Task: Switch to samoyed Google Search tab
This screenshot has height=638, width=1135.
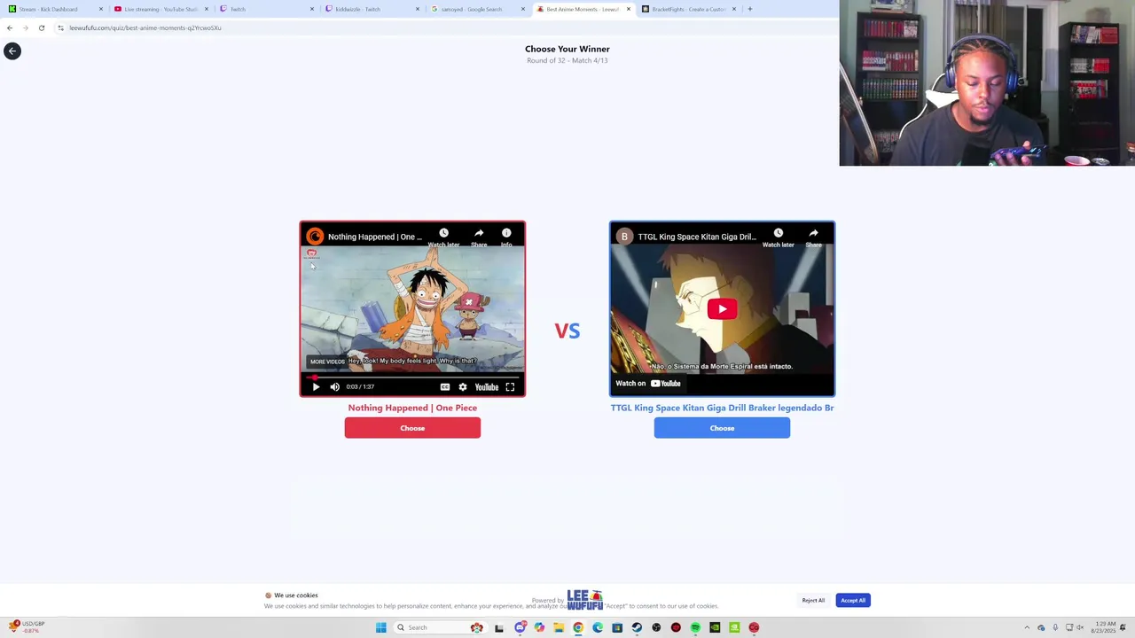Action: pyautogui.click(x=477, y=9)
